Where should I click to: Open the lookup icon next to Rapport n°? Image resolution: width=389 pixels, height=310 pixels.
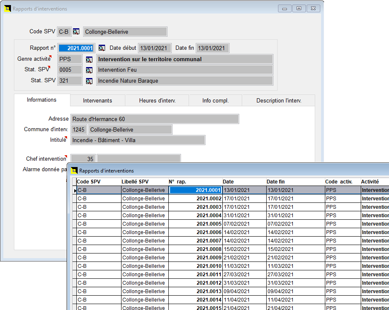click(102, 48)
